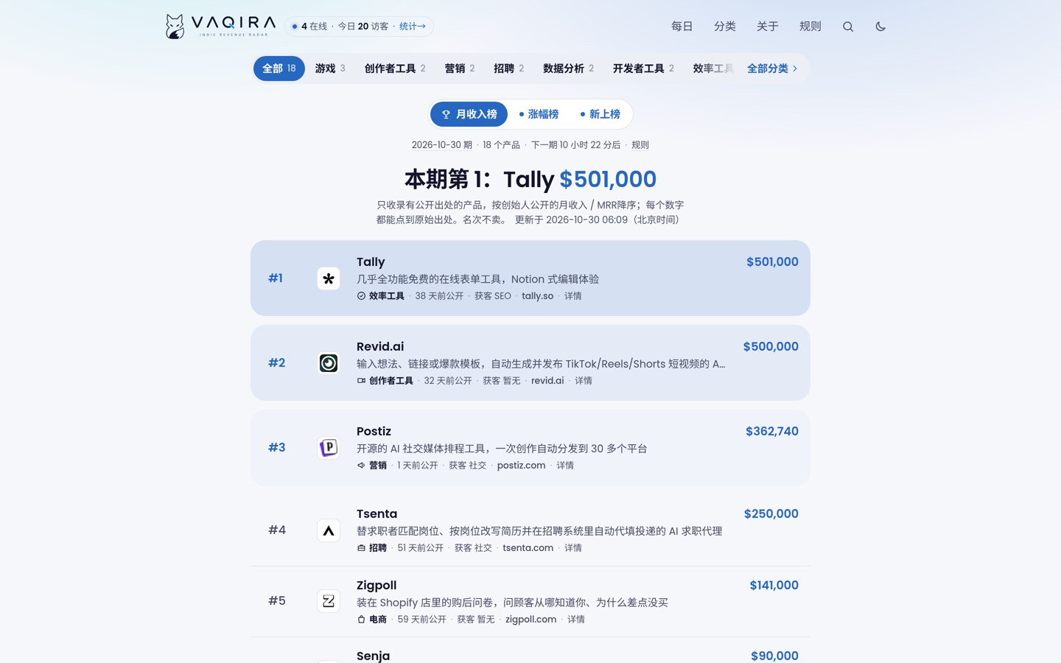Click the Tally asterisk product logo

coord(329,278)
